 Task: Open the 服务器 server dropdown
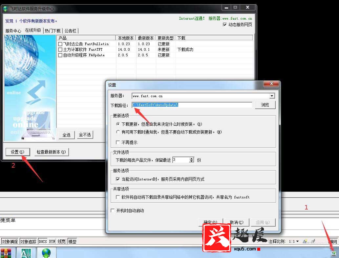(x=272, y=96)
